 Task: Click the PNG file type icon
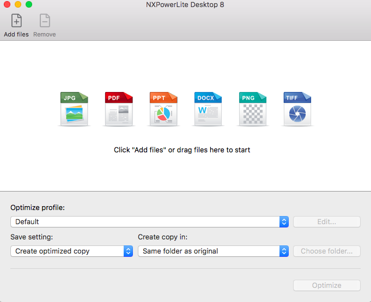pos(253,109)
